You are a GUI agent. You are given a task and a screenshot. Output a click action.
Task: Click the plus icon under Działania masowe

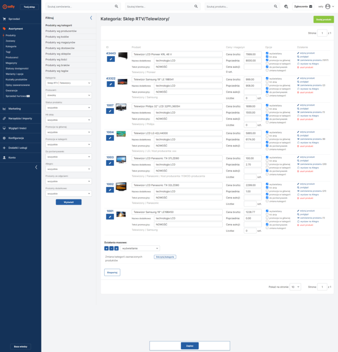(107, 248)
